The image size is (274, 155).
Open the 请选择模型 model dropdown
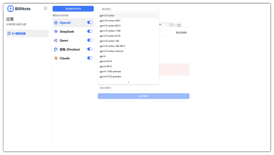pyautogui.click(x=122, y=88)
